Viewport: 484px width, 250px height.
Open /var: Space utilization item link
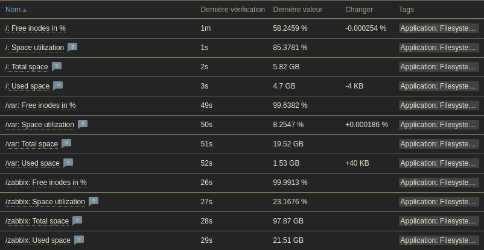[x=40, y=125]
